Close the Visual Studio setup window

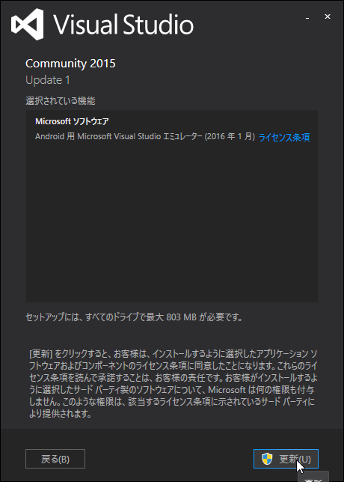click(x=328, y=16)
